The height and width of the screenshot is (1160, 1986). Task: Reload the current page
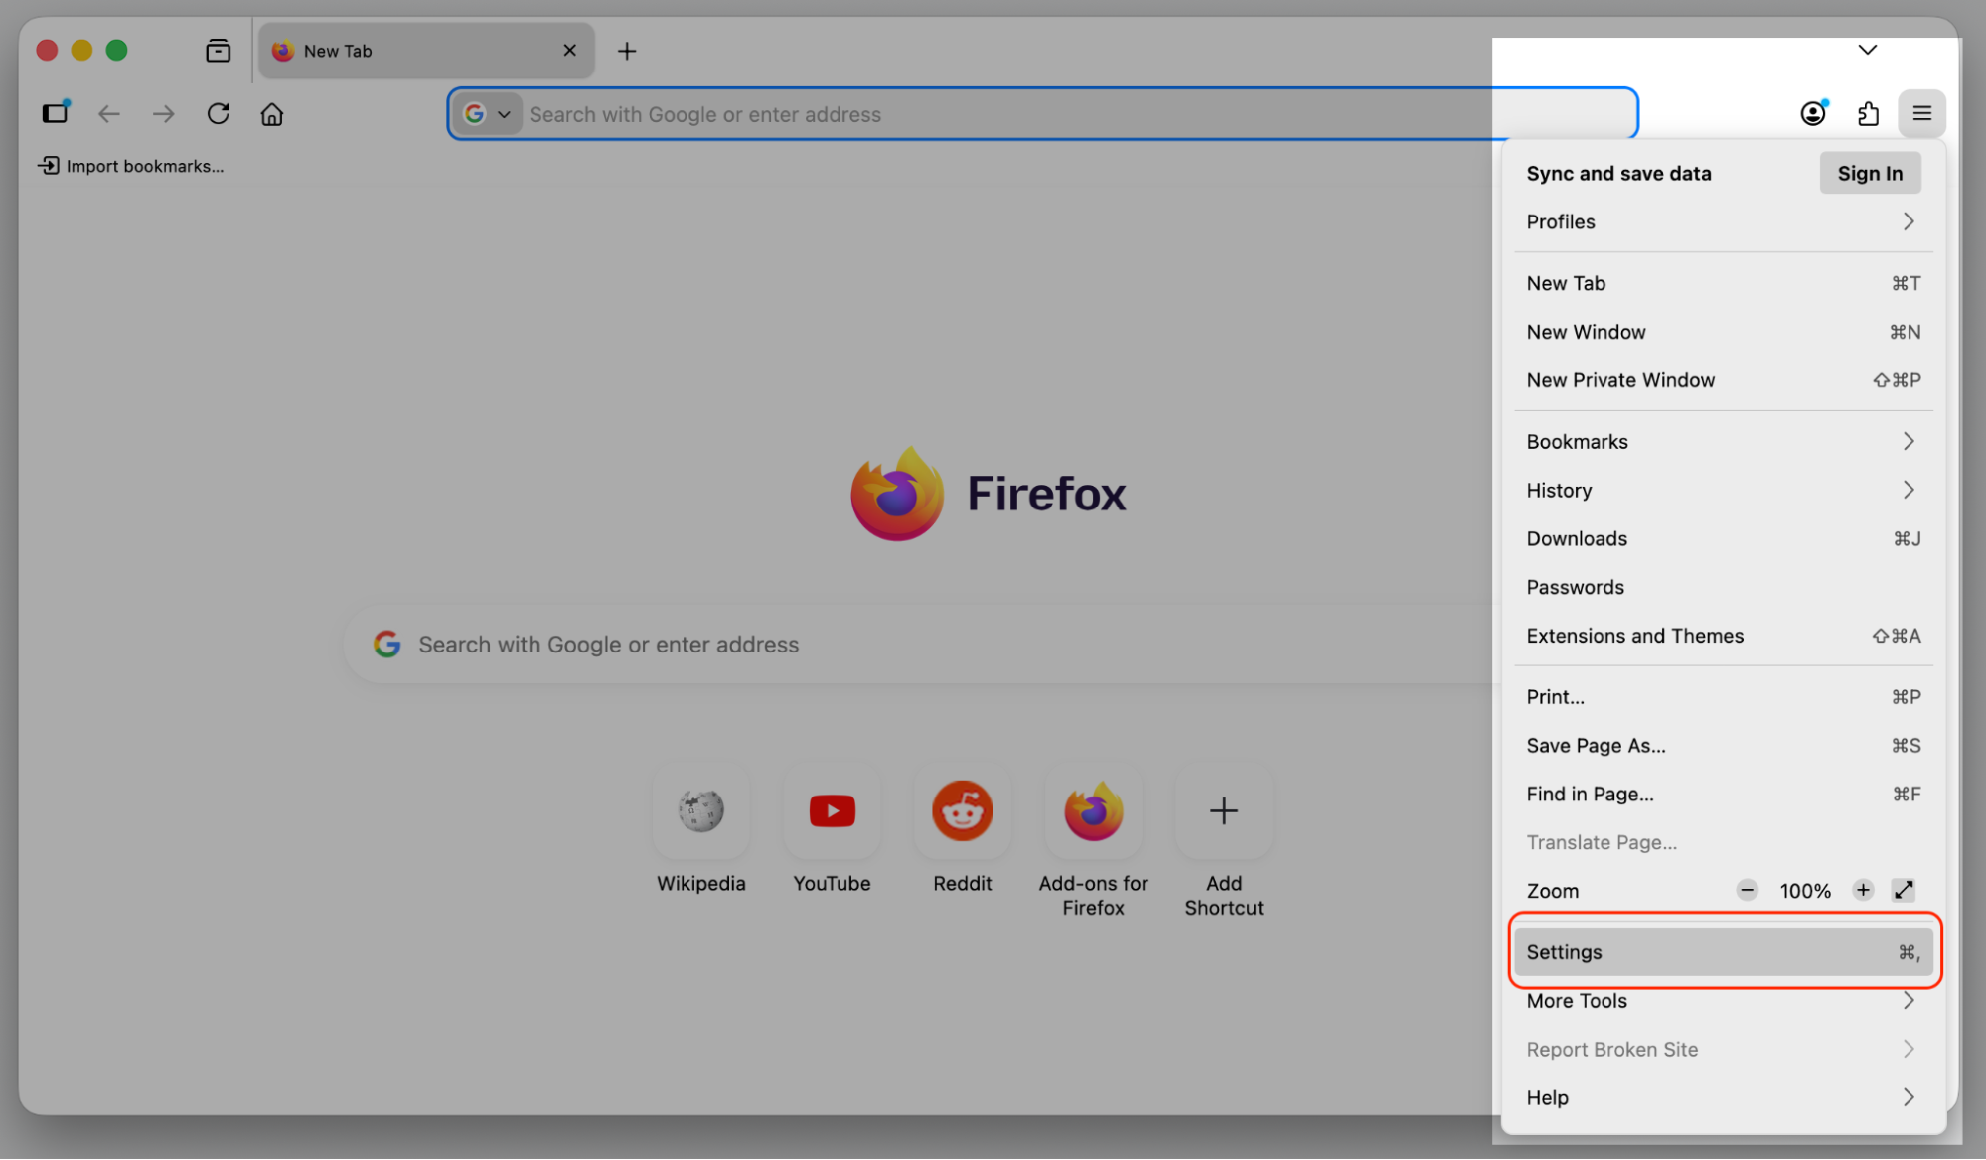pos(218,114)
